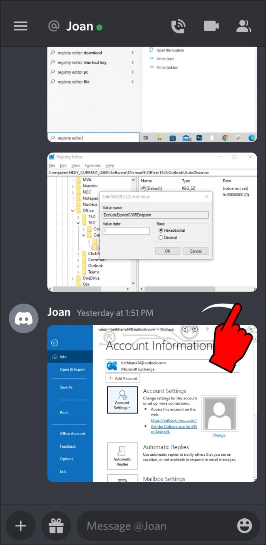This screenshot has height=545, width=266.
Task: Click the Slack taskbar icon in the search screenshot
Action: (239, 138)
